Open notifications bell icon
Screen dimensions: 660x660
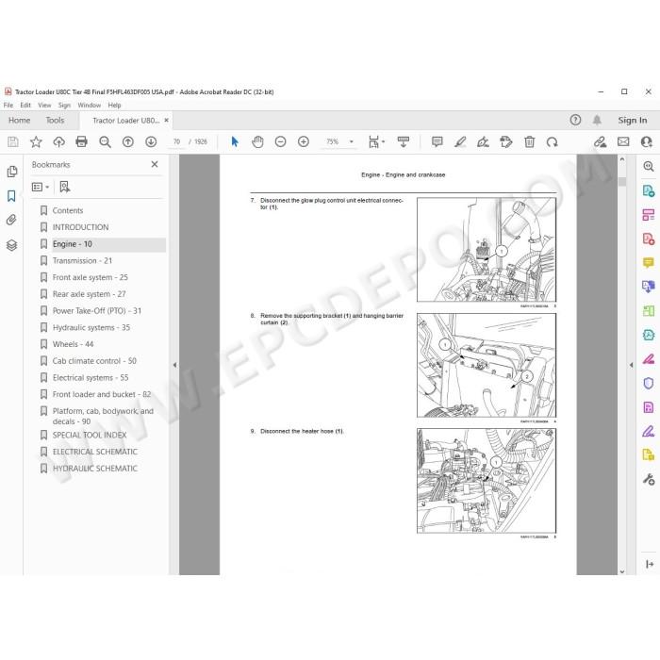[x=597, y=121]
